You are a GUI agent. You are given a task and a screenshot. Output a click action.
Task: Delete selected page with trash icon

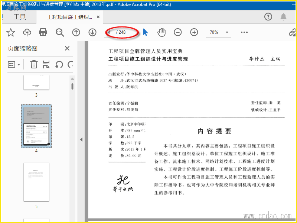(34, 64)
